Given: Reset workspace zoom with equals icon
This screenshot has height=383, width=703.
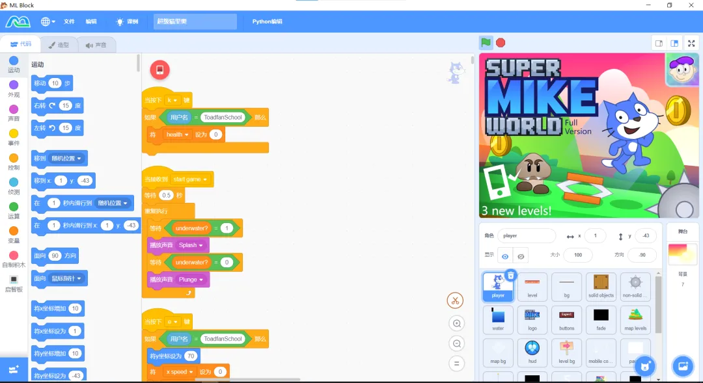Looking at the screenshot, I should tap(456, 363).
